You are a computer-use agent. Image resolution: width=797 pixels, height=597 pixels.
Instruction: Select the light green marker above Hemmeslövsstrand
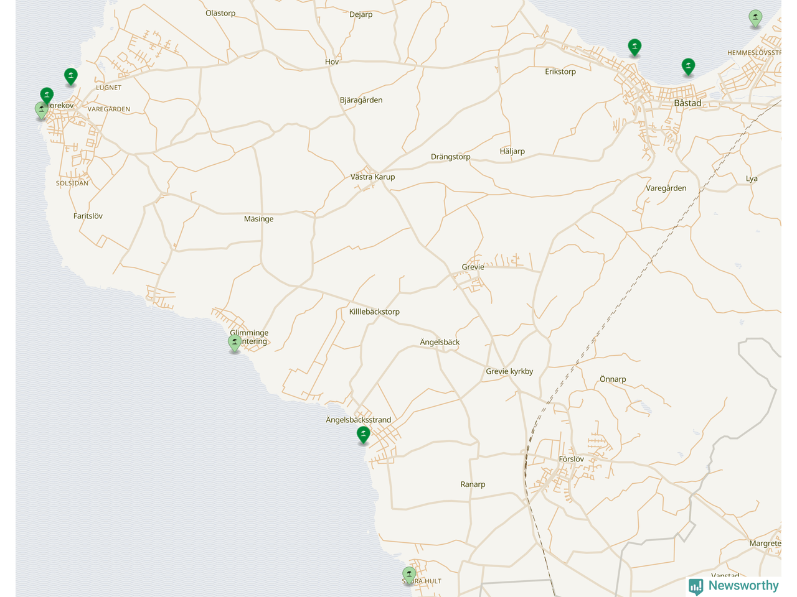pos(755,19)
